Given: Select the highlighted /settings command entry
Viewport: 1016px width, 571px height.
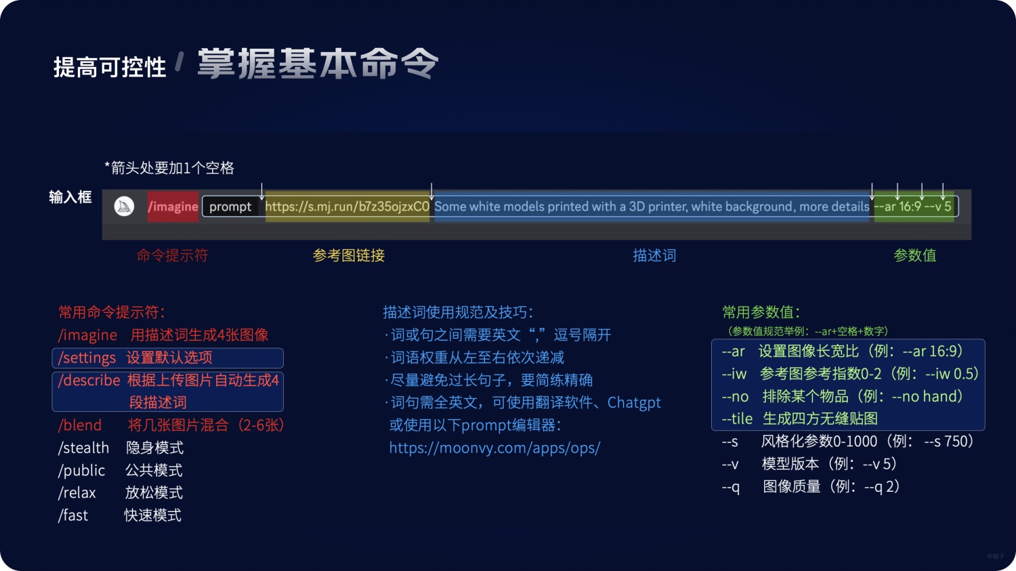Looking at the screenshot, I should (x=167, y=358).
